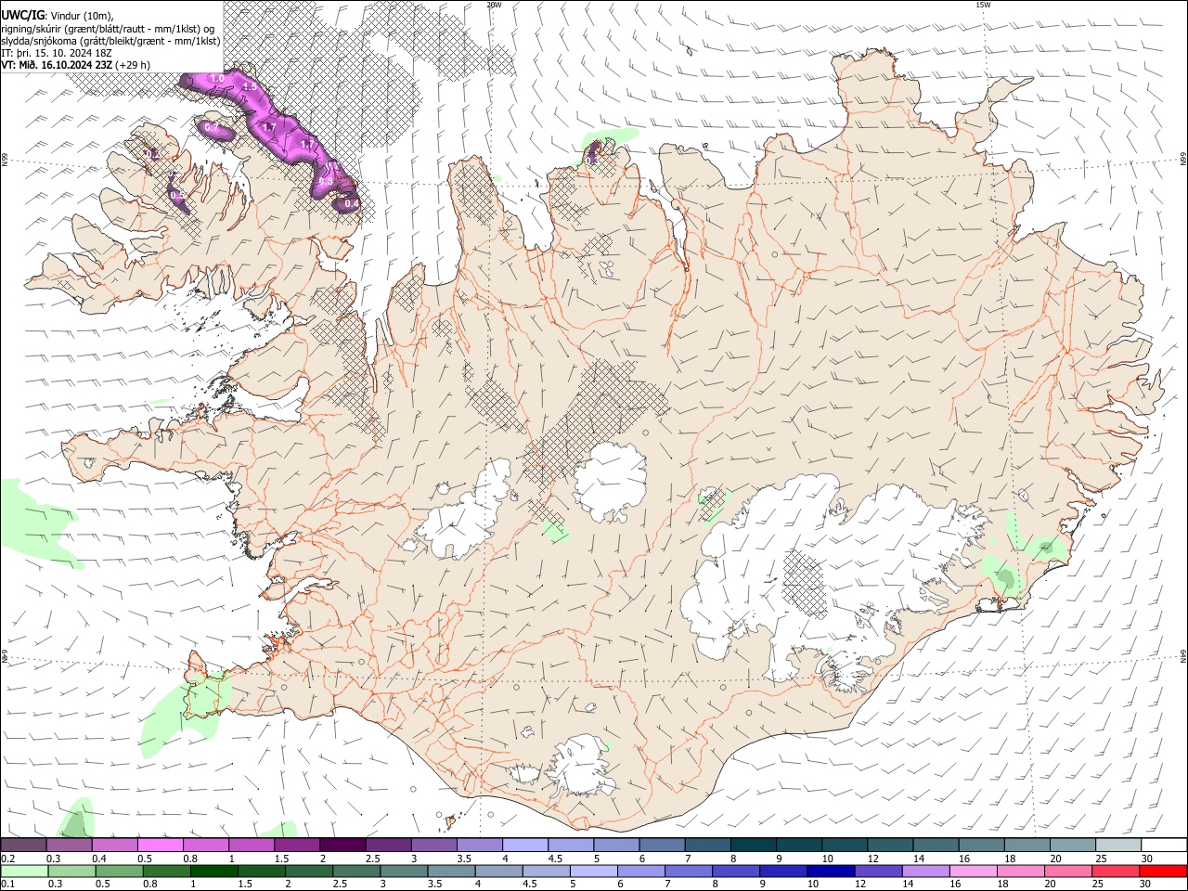Select the brightest magenta snow swatch above 0.5
This screenshot has height=891, width=1188.
coord(161,845)
